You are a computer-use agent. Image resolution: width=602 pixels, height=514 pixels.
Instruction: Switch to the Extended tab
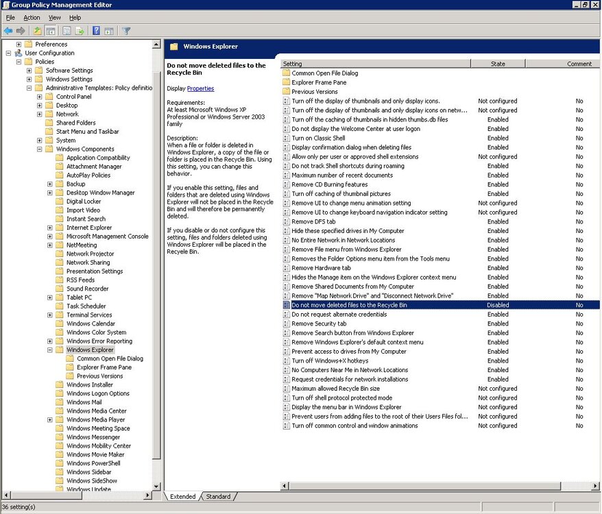182,496
